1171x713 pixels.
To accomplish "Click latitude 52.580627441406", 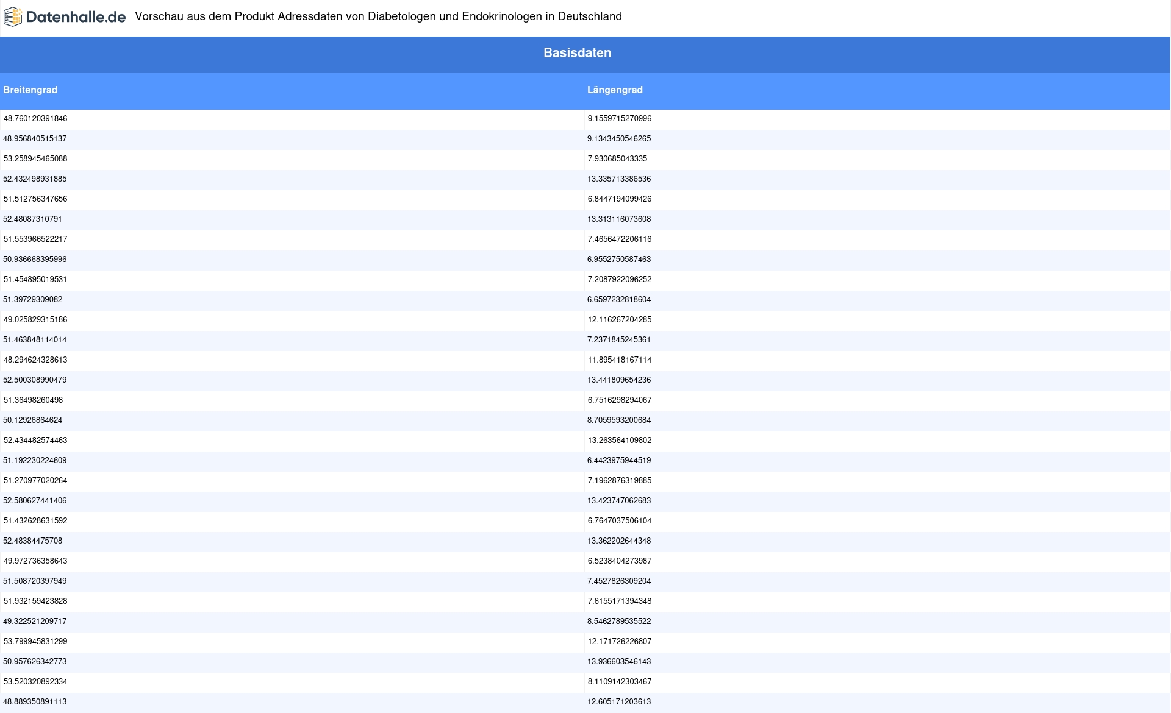I will point(35,501).
